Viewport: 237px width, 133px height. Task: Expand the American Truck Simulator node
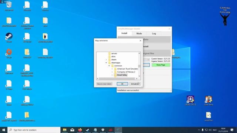[x=112, y=69]
